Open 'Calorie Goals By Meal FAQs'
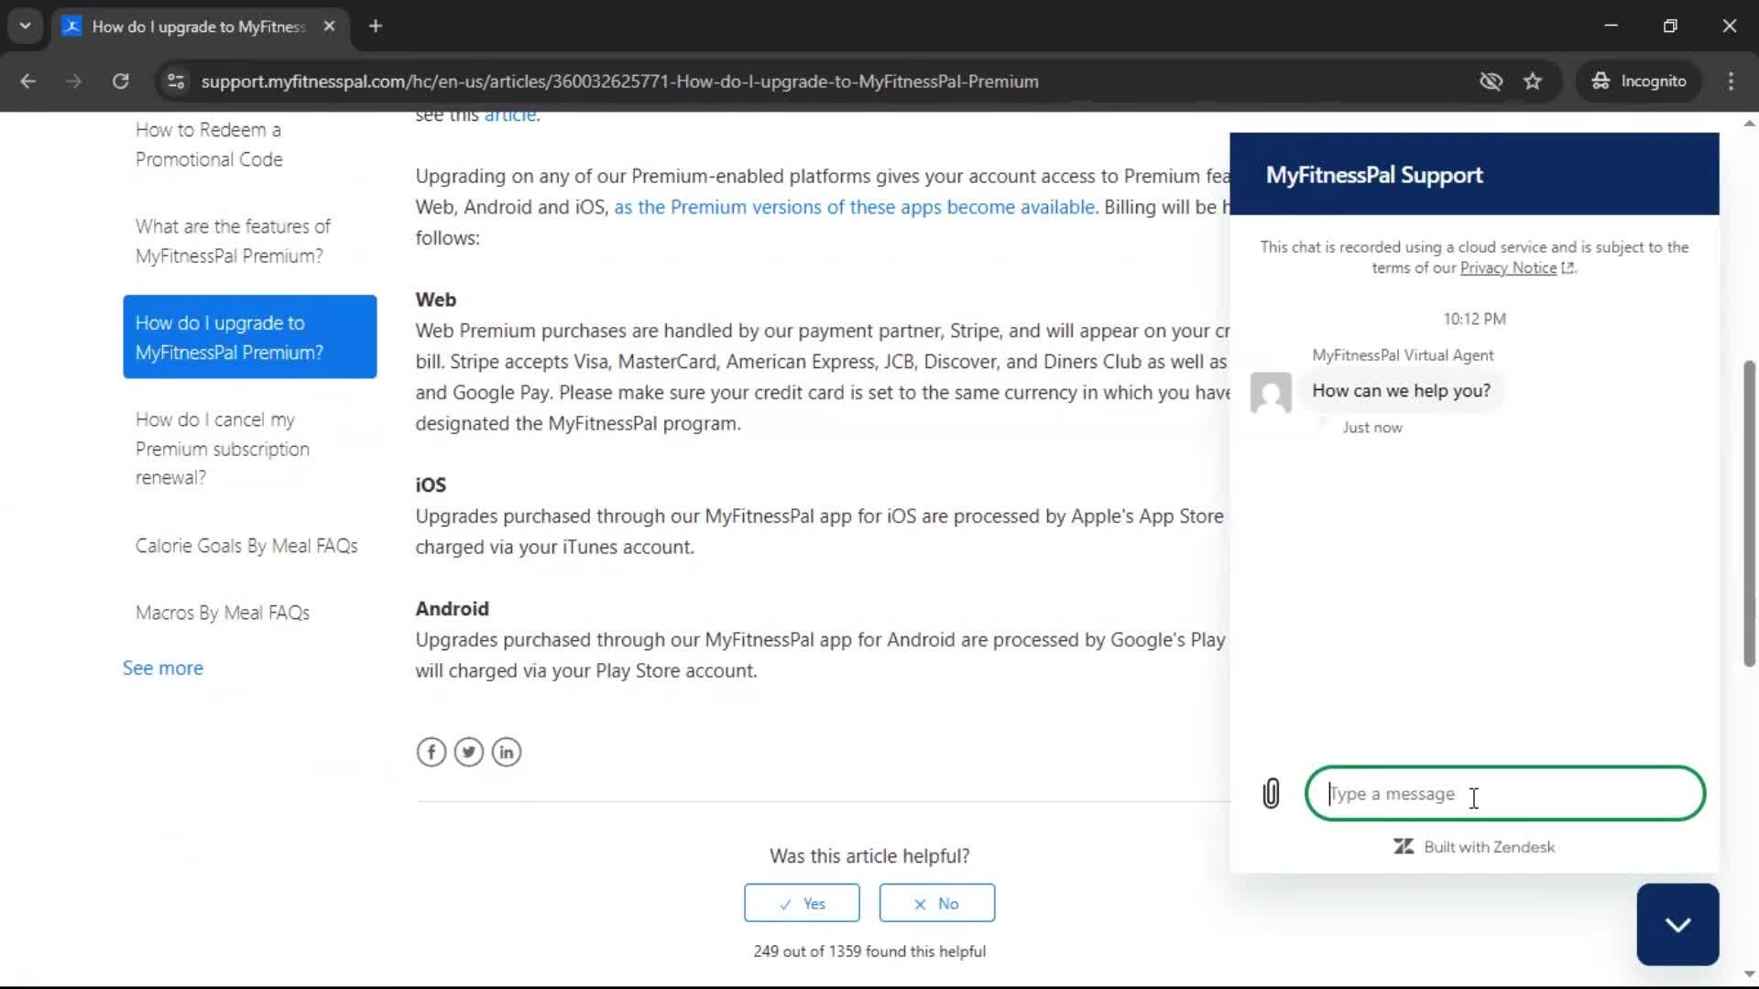Viewport: 1759px width, 989px height. click(246, 546)
